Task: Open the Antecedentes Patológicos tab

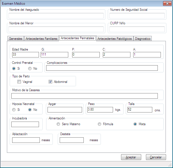Action: 115,39
